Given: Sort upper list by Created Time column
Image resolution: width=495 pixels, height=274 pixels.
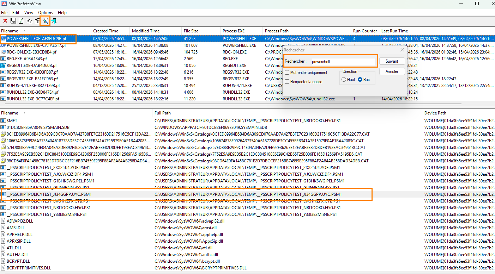Looking at the screenshot, I should [x=111, y=31].
